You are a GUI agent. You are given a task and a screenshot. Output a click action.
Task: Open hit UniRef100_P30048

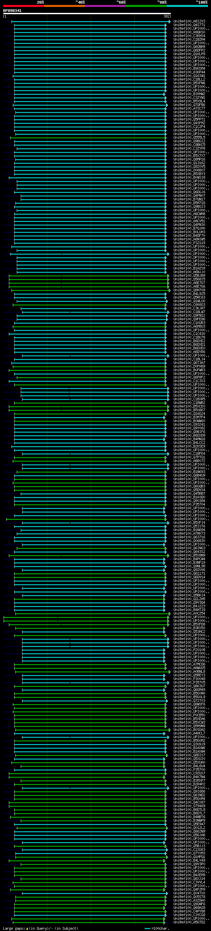point(189,679)
